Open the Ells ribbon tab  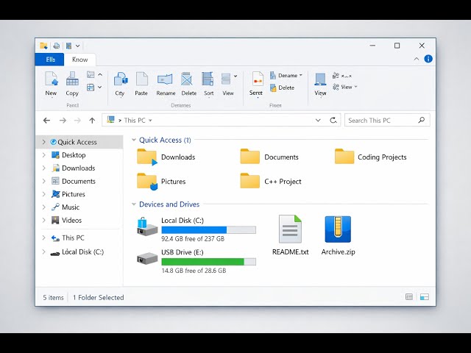click(49, 60)
